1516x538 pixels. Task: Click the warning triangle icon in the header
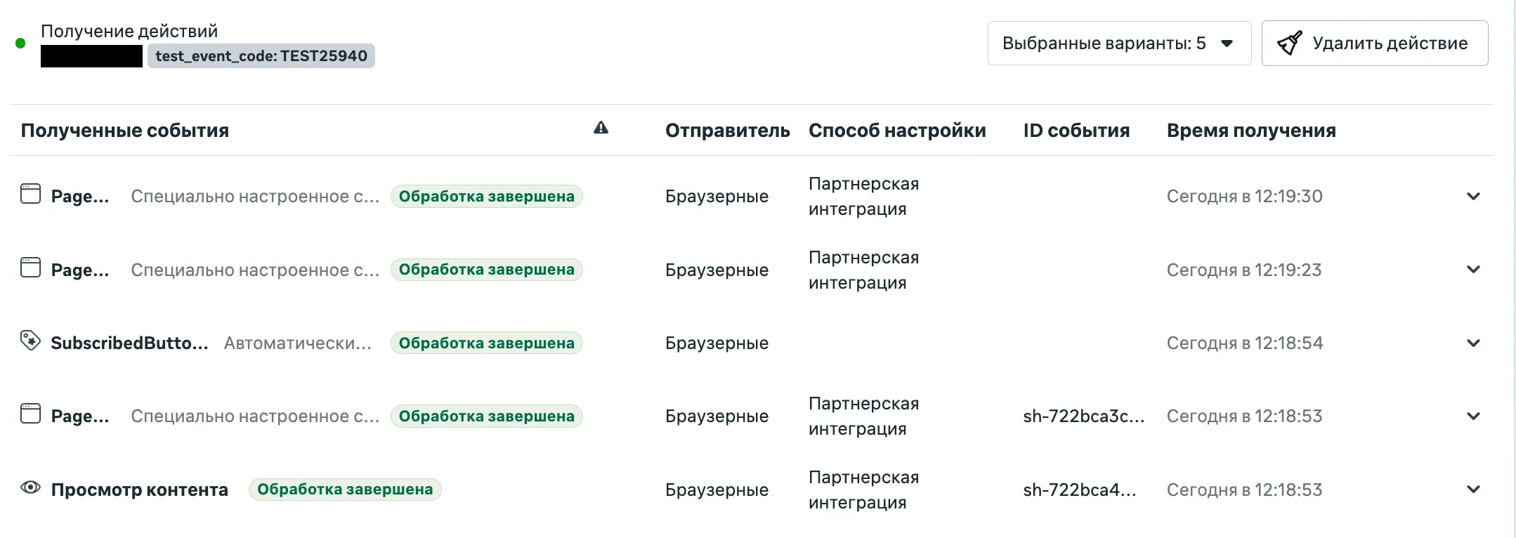tap(601, 128)
